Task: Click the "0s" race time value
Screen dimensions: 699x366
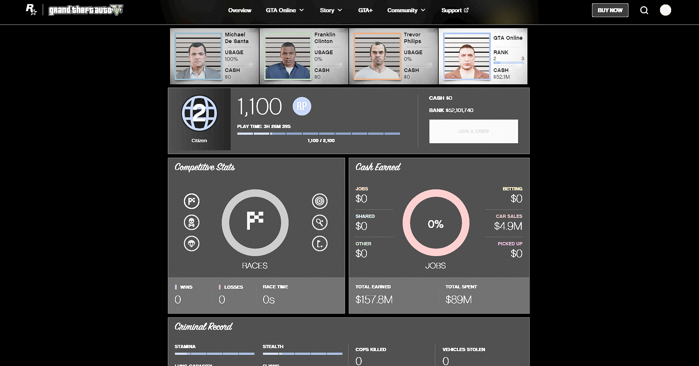Action: pos(269,300)
